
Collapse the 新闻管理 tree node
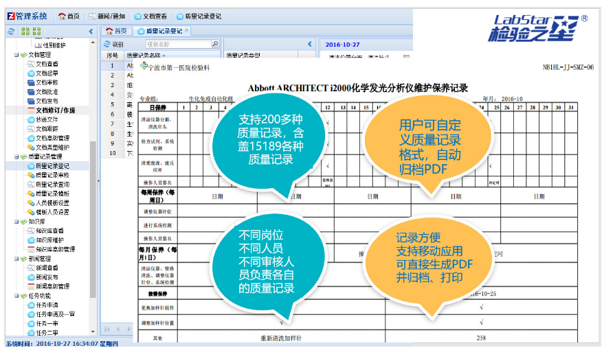16,259
